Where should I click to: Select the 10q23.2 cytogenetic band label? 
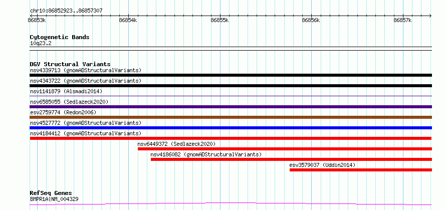[x=41, y=44]
